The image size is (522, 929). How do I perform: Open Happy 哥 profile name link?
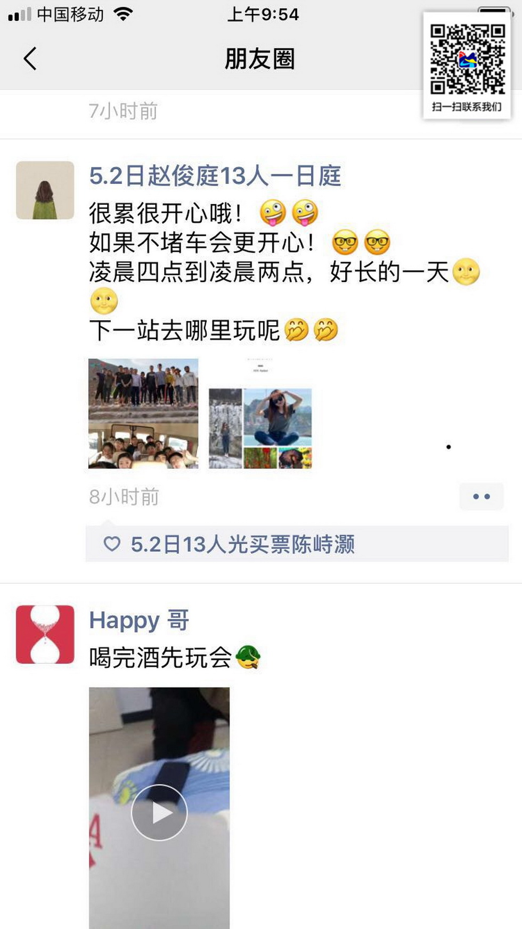[139, 620]
